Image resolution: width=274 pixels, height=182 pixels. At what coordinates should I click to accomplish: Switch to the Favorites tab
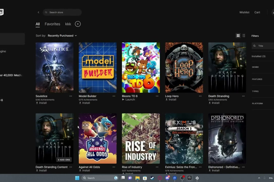point(52,24)
